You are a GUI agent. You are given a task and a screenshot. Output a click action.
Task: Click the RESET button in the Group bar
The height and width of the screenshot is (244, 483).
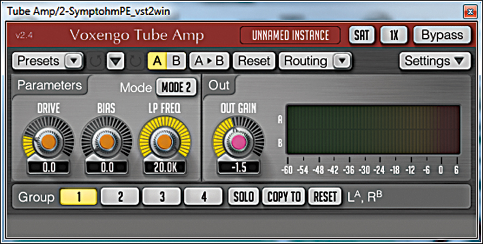325,197
